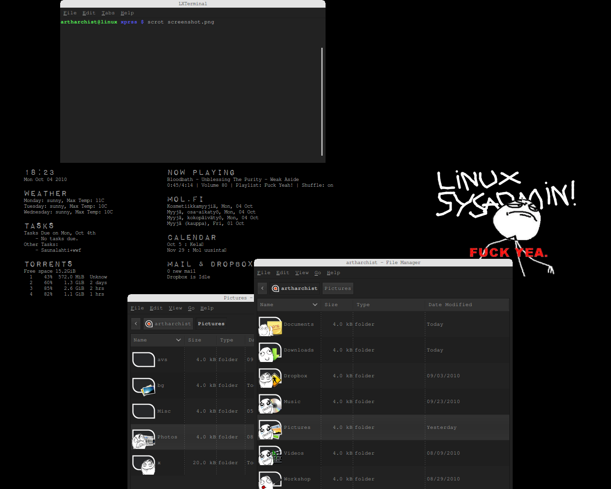The image size is (611, 489).
Task: Sort by Size column in Pictures window
Action: (x=200, y=340)
